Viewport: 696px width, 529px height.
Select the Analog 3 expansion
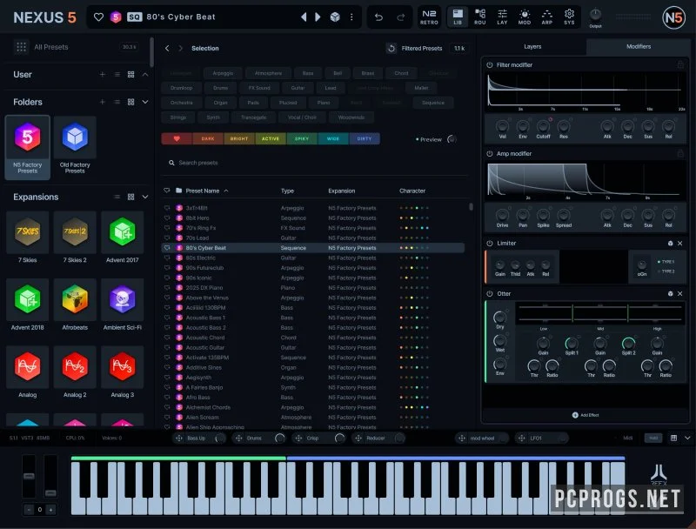coord(122,373)
